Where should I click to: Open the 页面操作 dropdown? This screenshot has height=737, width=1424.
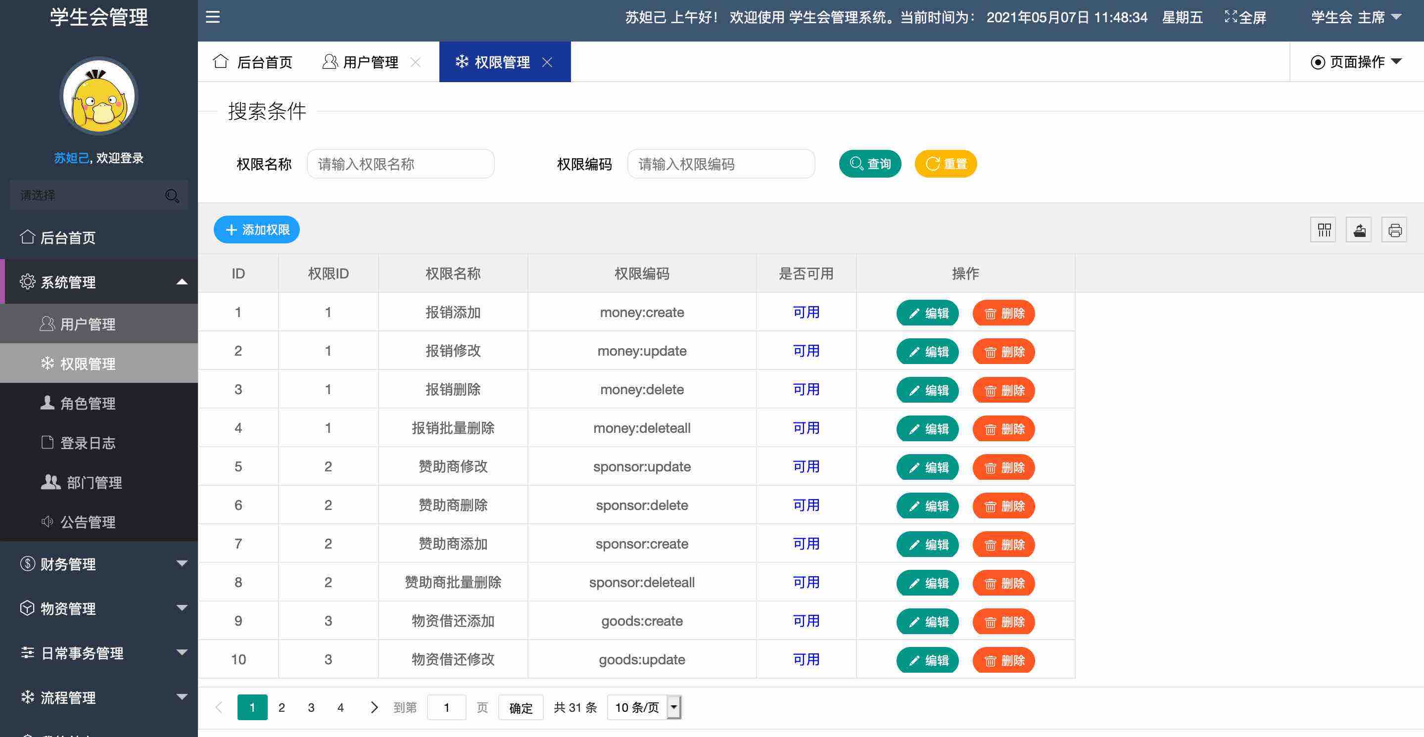tap(1356, 62)
